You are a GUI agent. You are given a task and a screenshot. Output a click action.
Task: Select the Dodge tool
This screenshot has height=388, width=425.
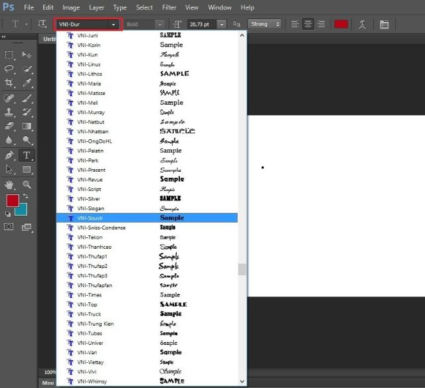tap(27, 140)
